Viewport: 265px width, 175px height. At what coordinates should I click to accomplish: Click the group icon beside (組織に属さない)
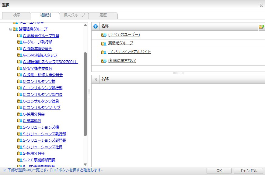point(104,61)
